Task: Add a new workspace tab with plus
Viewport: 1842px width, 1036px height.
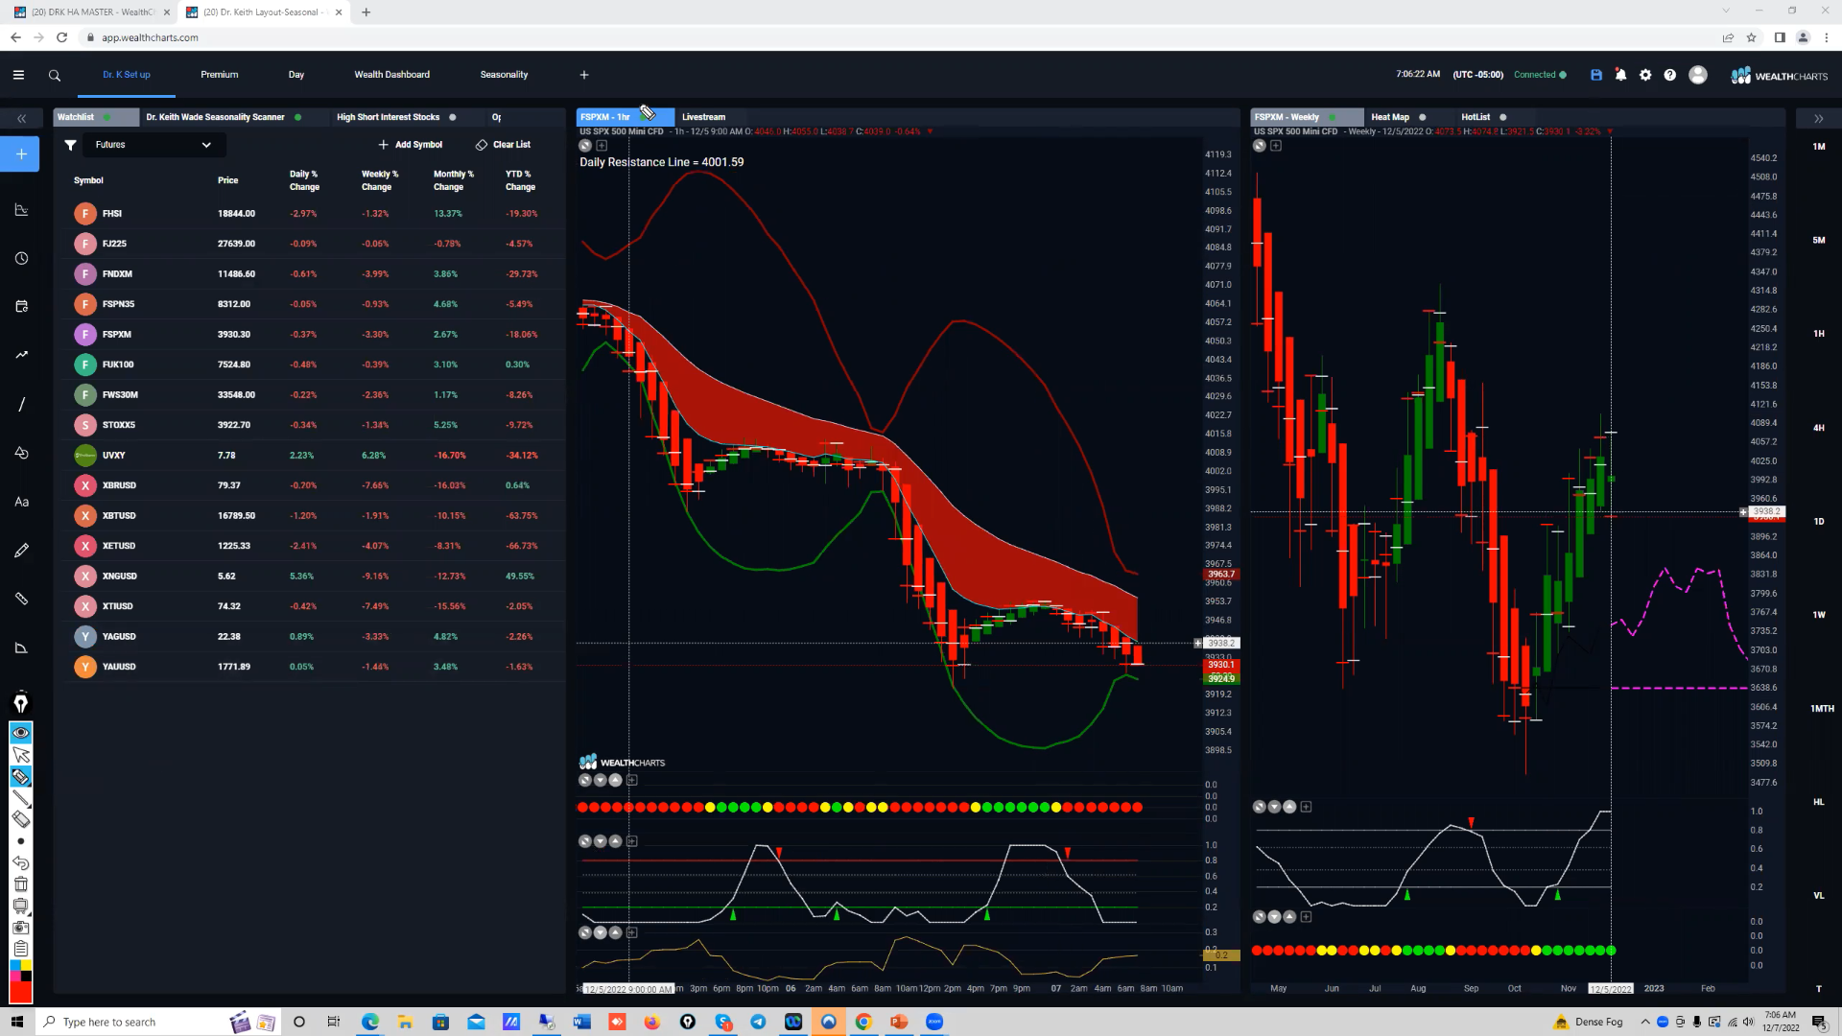Action: [584, 75]
